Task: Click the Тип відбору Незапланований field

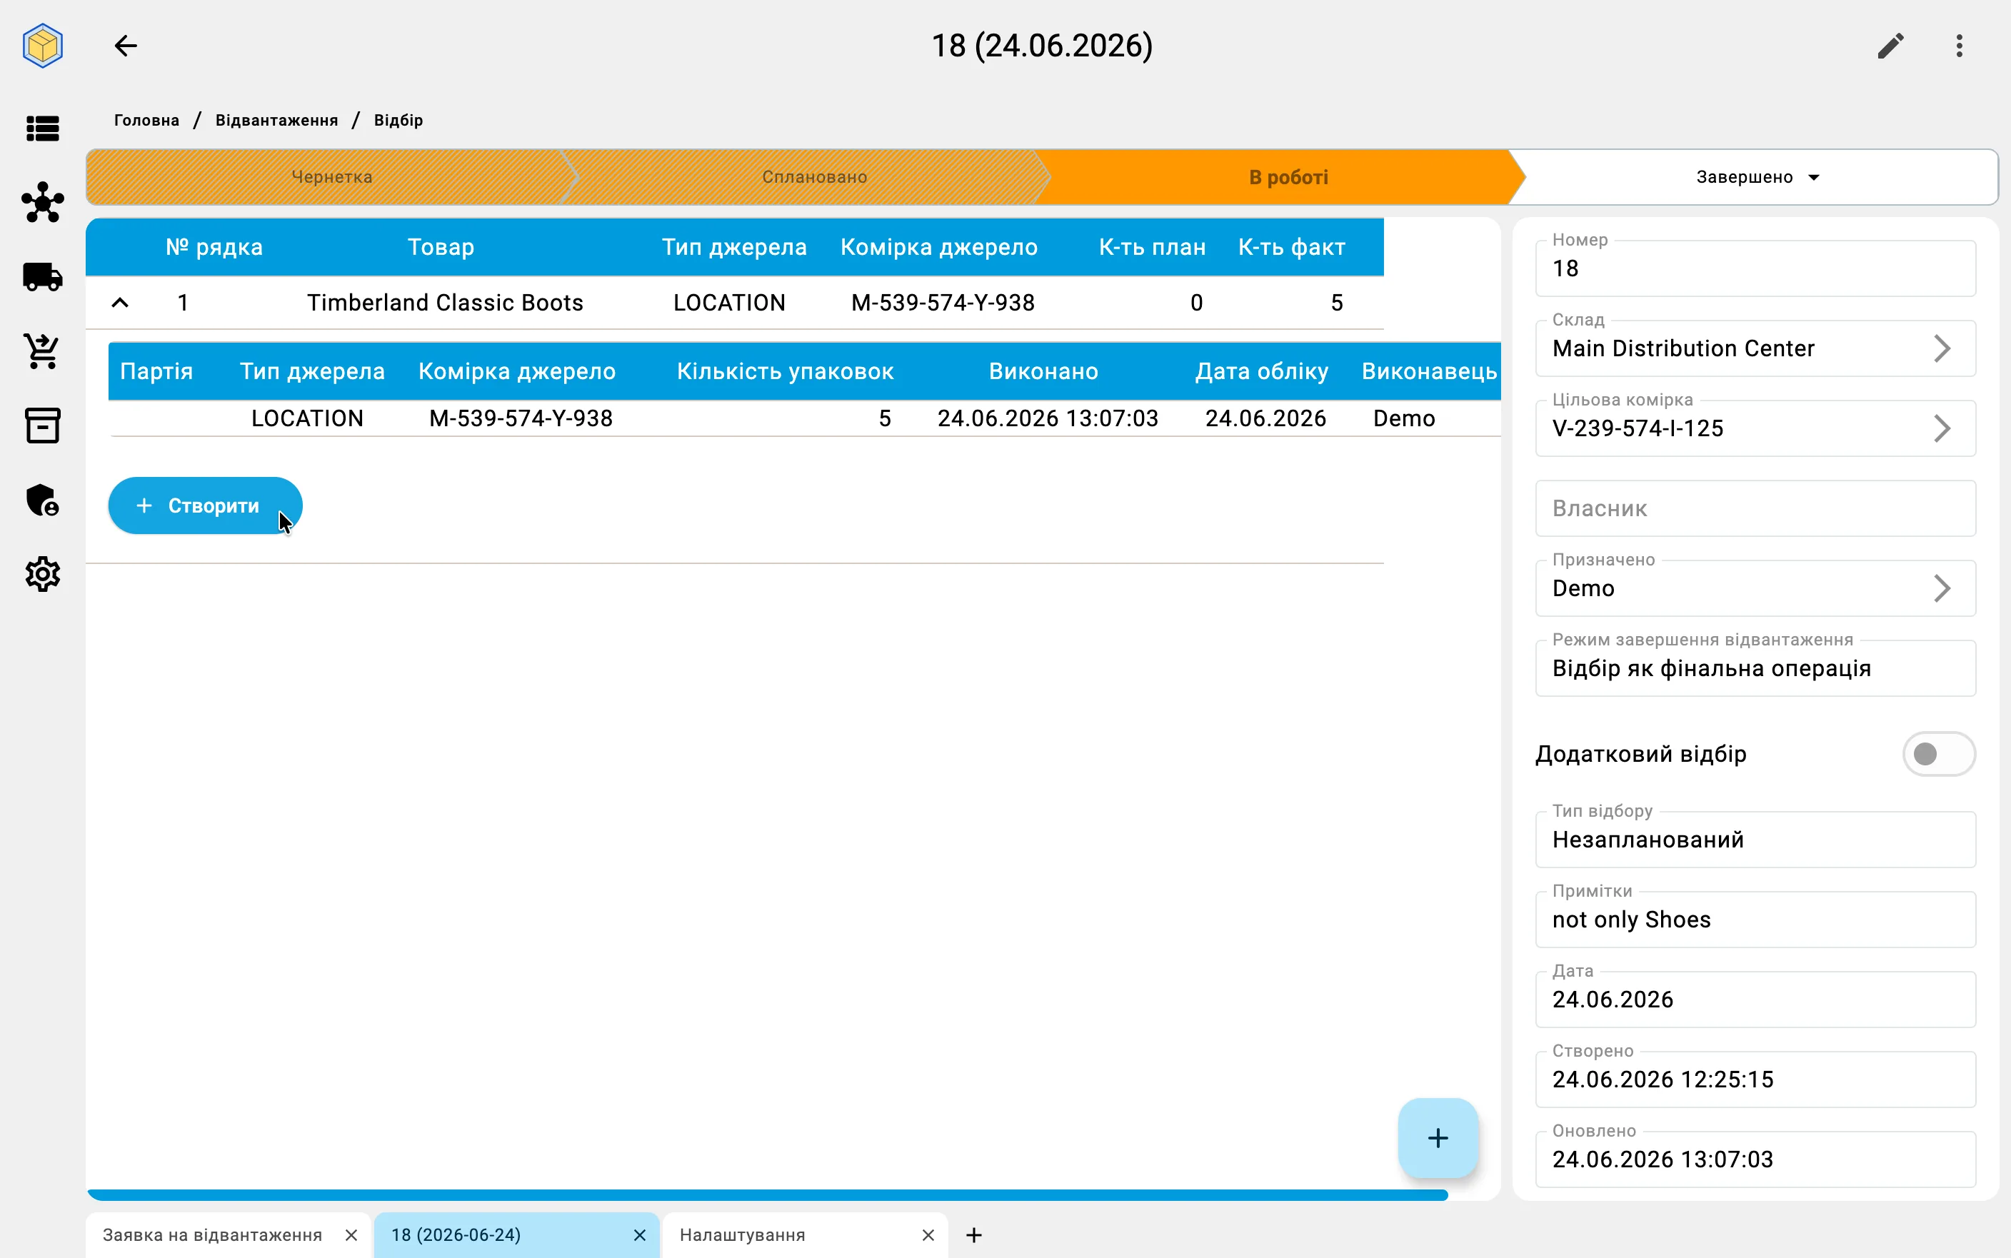Action: (x=1755, y=840)
